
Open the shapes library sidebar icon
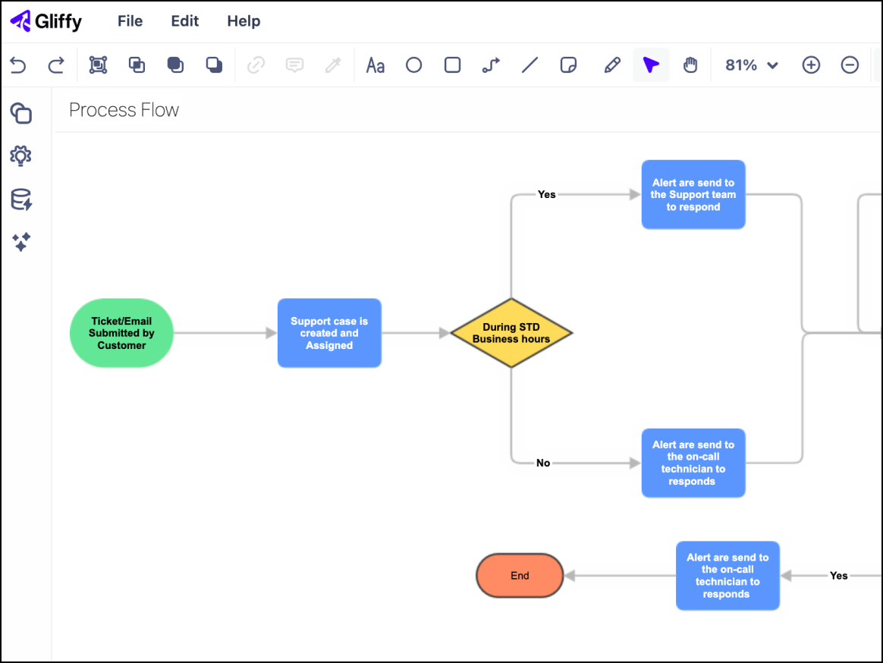(x=20, y=113)
